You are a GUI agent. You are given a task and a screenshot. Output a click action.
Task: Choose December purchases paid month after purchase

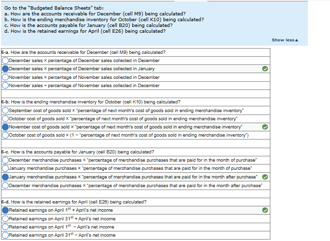click(5, 185)
